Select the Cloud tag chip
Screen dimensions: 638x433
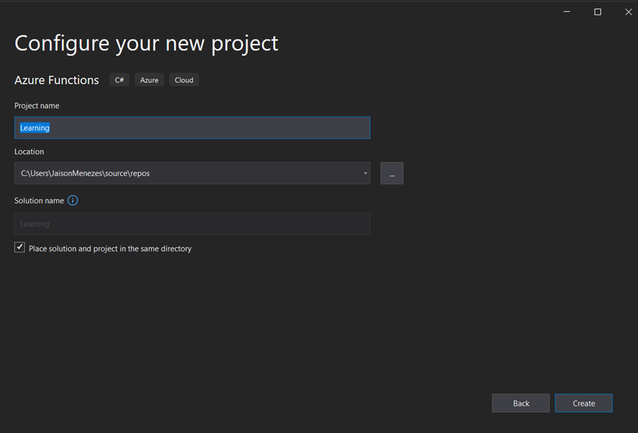coord(184,80)
